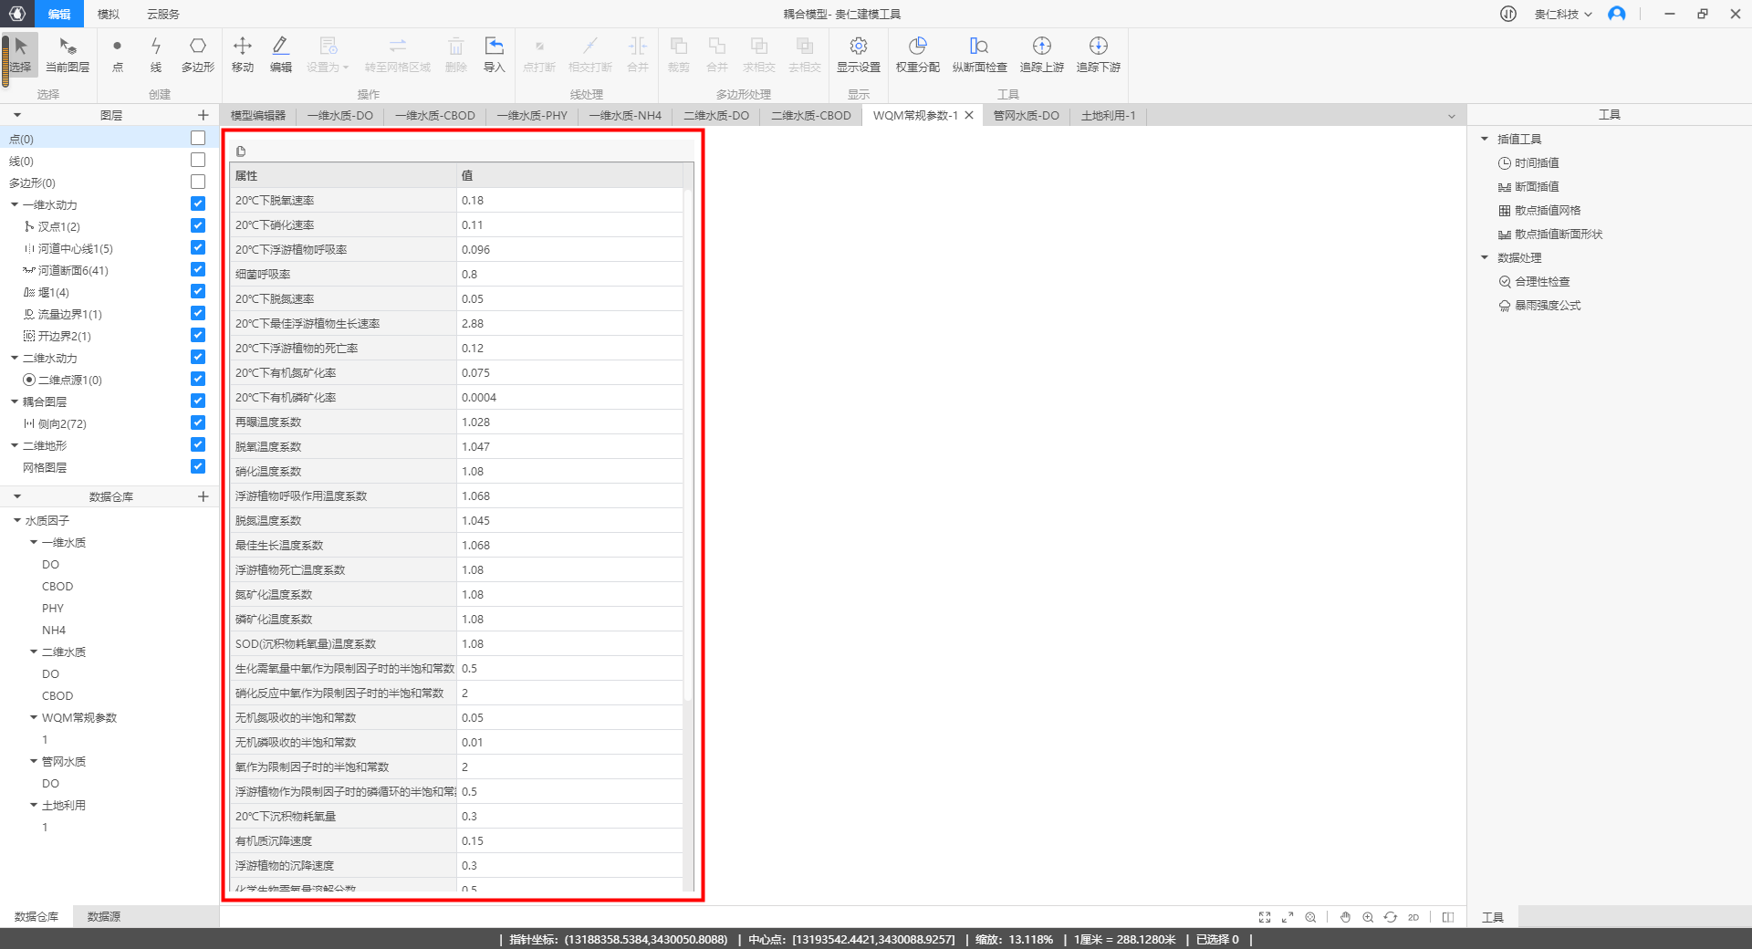Open the 合理性检查 tool link

pyautogui.click(x=1542, y=282)
